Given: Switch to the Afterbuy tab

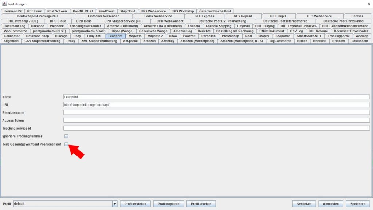Looking at the screenshot, I should (x=168, y=41).
